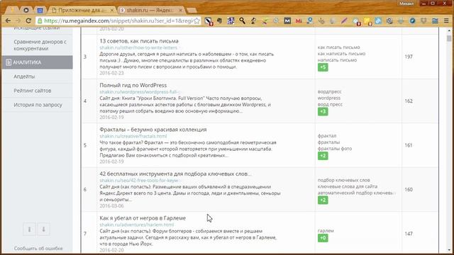Open the blue M extension icon
The height and width of the screenshot is (255, 454).
(x=287, y=21)
